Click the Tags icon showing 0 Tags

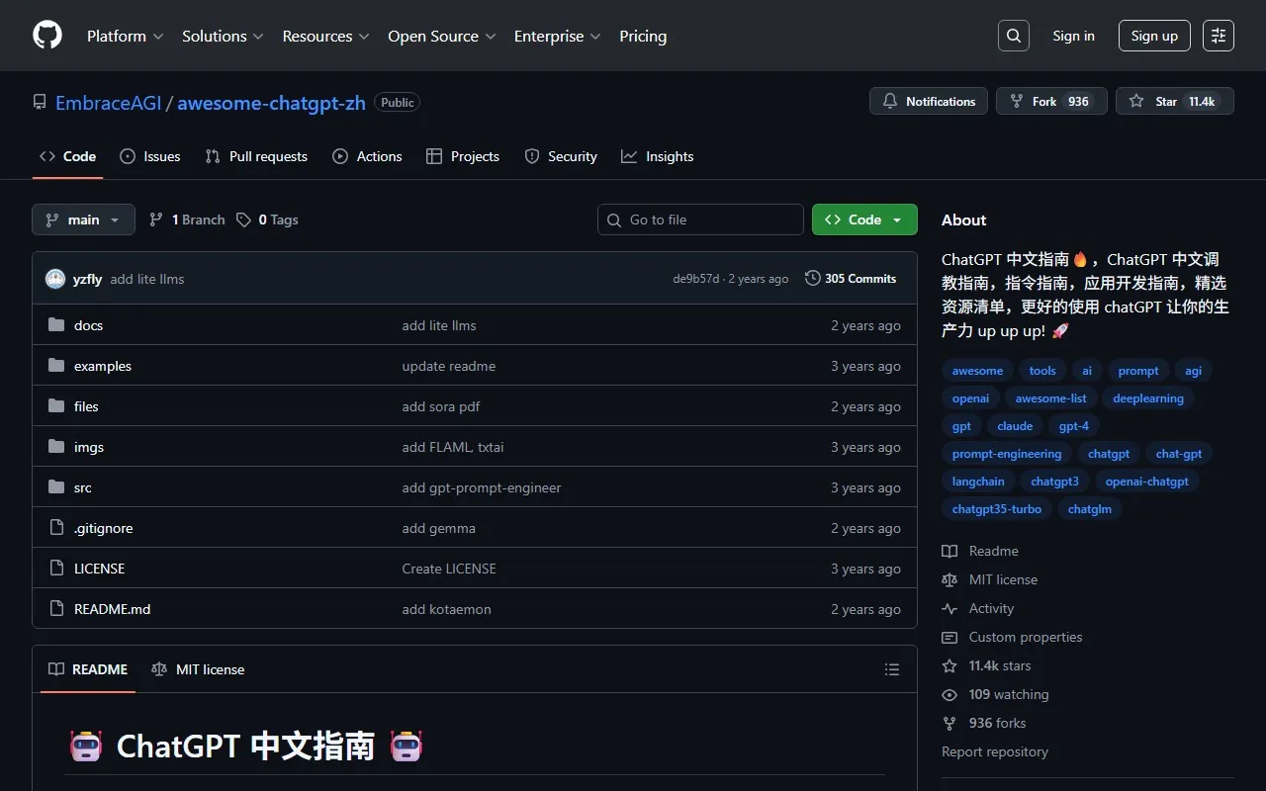(x=243, y=220)
